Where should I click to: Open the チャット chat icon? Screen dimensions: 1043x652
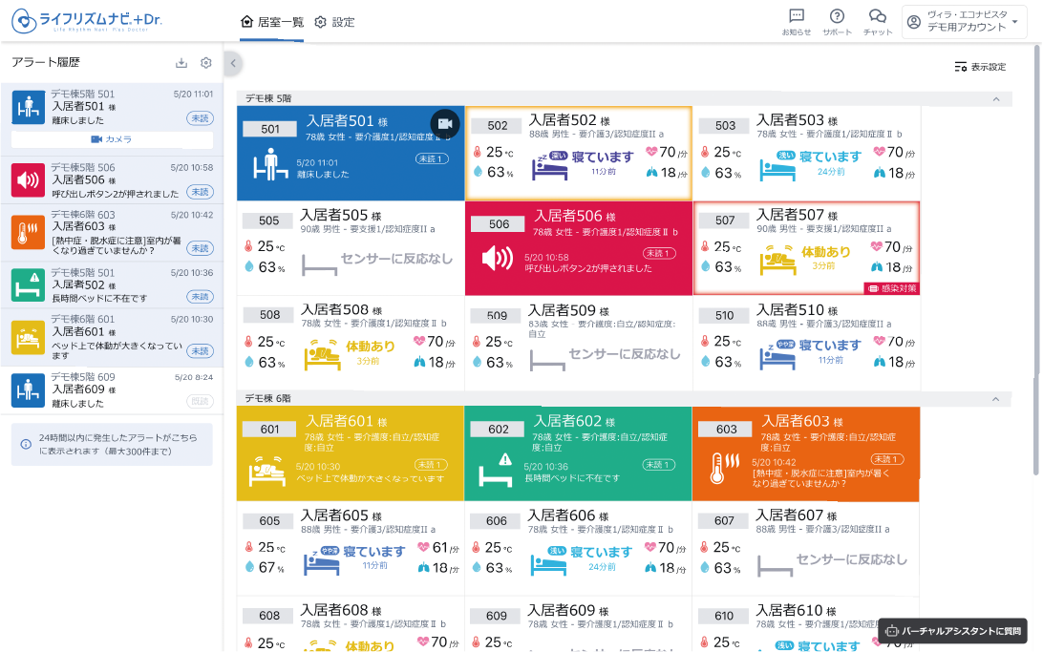click(877, 16)
